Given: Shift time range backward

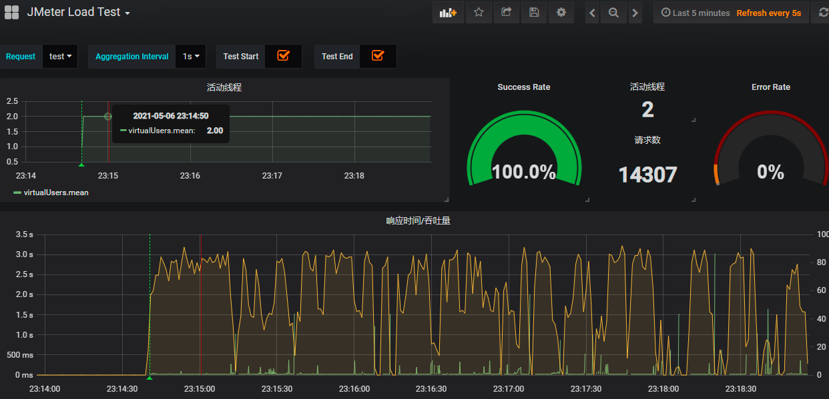Looking at the screenshot, I should click(x=592, y=13).
